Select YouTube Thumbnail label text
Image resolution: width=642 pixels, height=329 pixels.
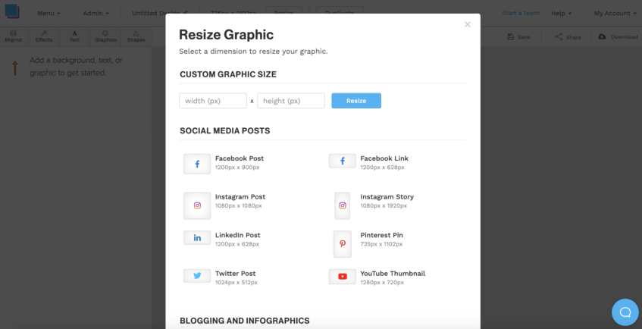(393, 273)
